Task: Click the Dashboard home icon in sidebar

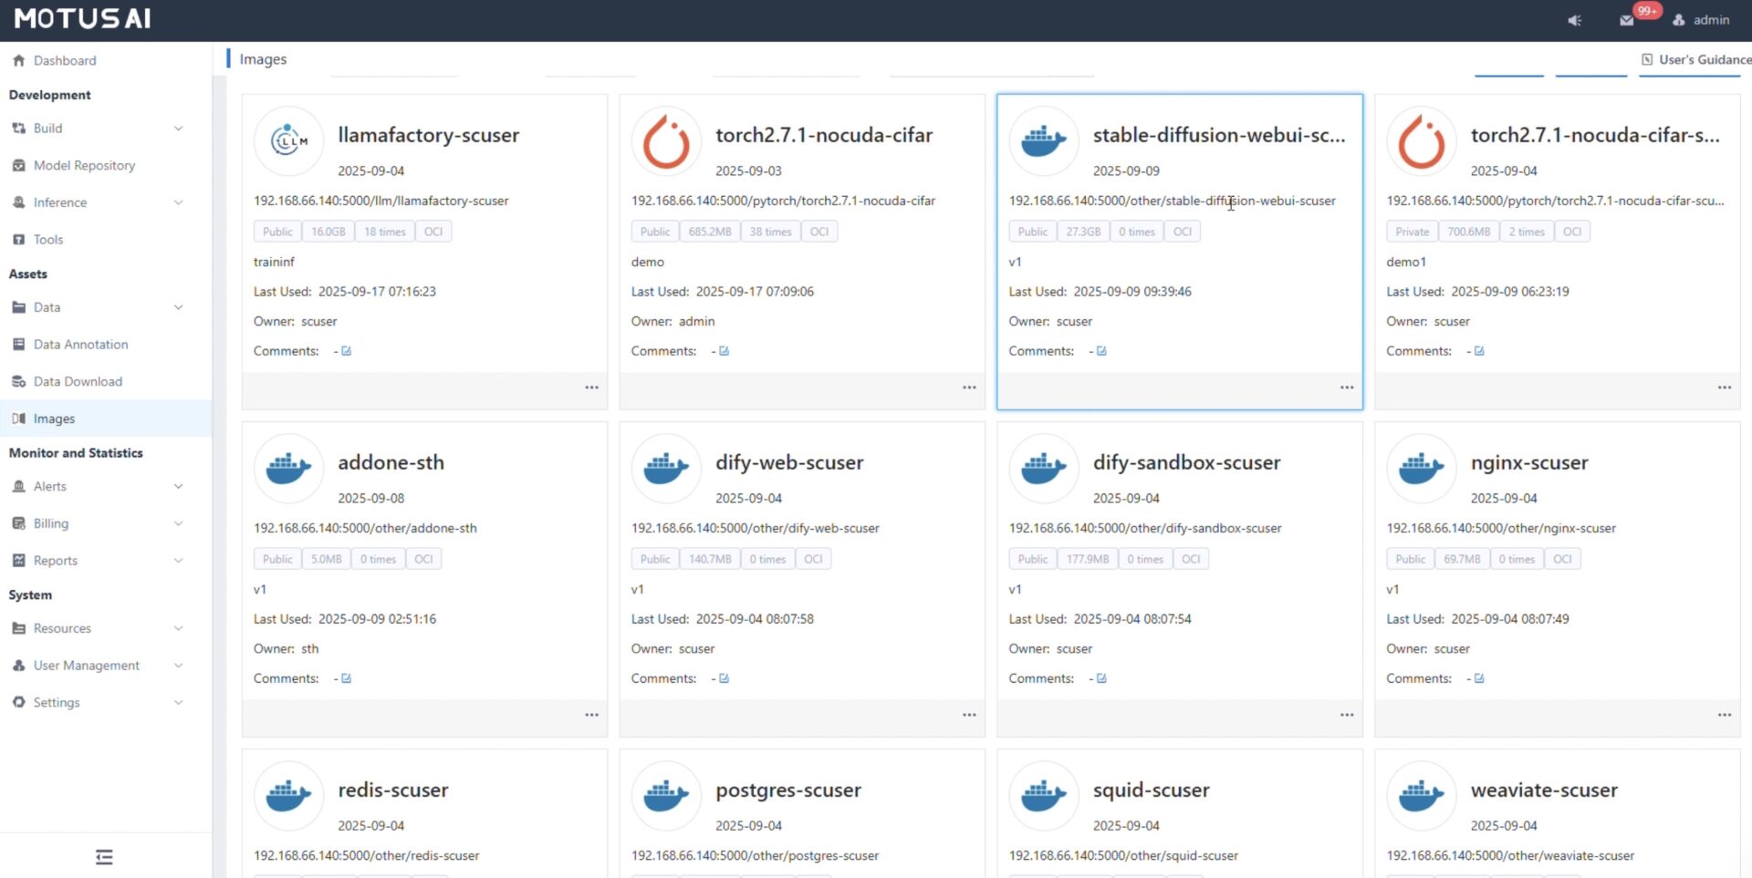Action: pos(18,60)
